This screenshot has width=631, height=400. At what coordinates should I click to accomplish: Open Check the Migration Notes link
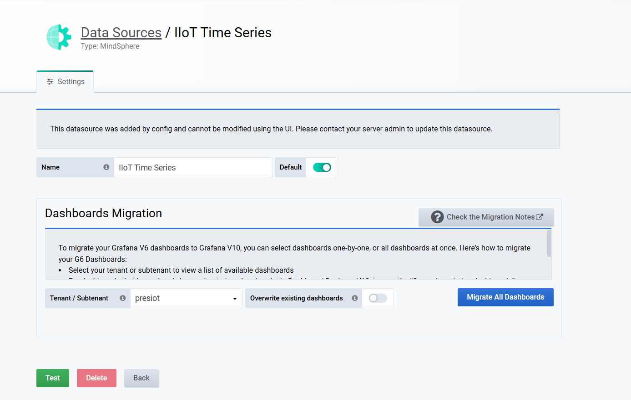[486, 217]
